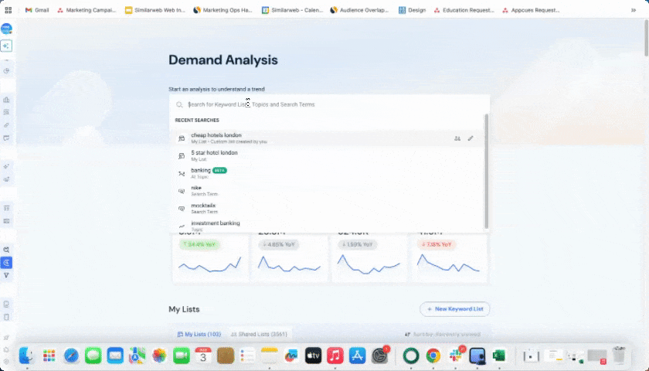Open the AI sparkle icon in sidebar

[x=6, y=46]
